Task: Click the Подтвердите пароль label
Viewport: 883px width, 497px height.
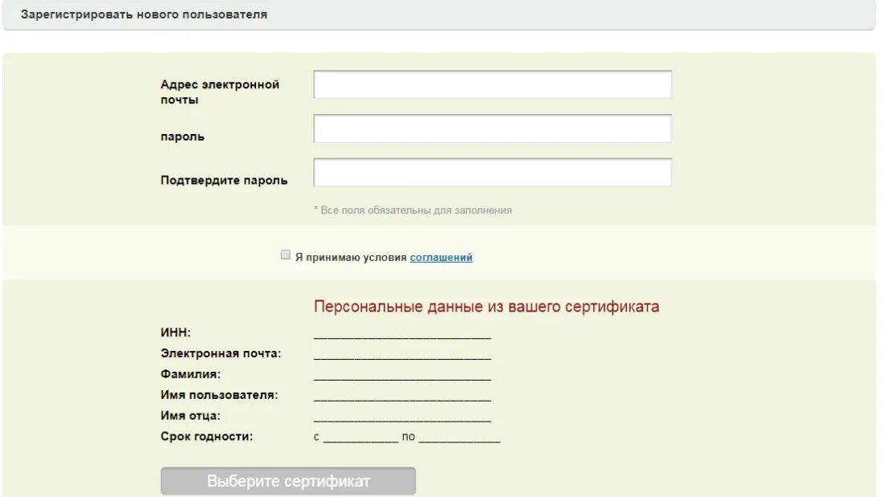Action: tap(224, 181)
